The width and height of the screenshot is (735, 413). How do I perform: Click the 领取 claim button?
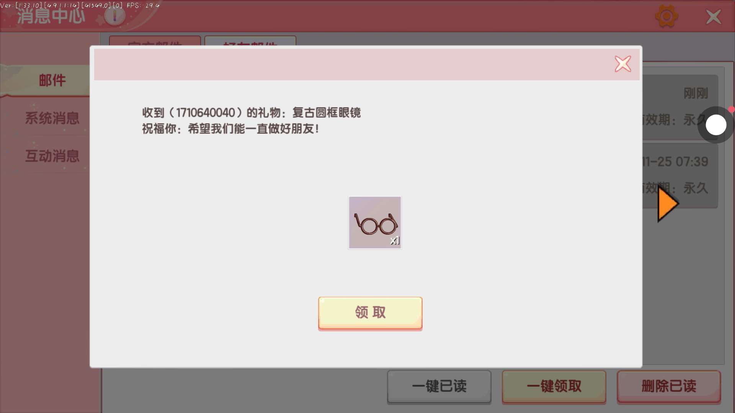pos(370,313)
